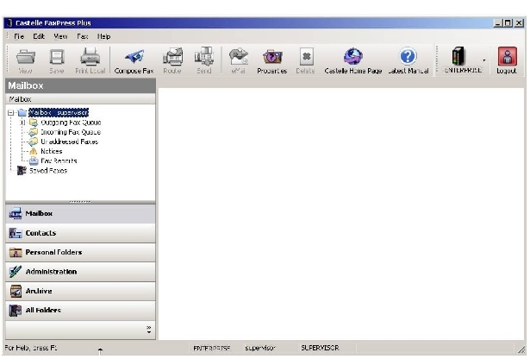530x359 pixels.
Task: Click the supervisor user status bar entry
Action: click(260, 348)
